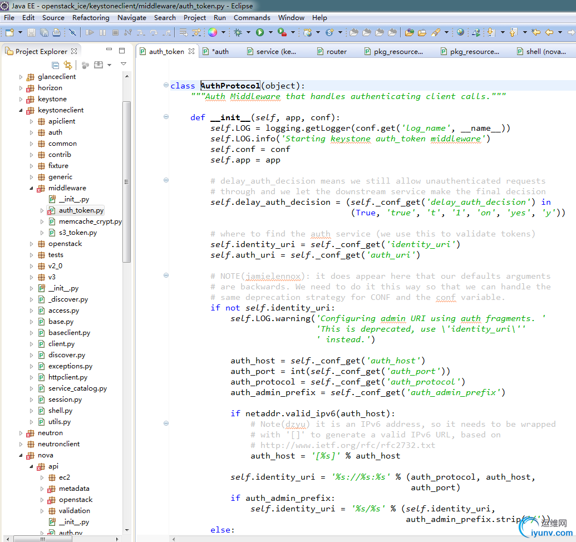Launch Debug with the bug icon

[x=238, y=33]
